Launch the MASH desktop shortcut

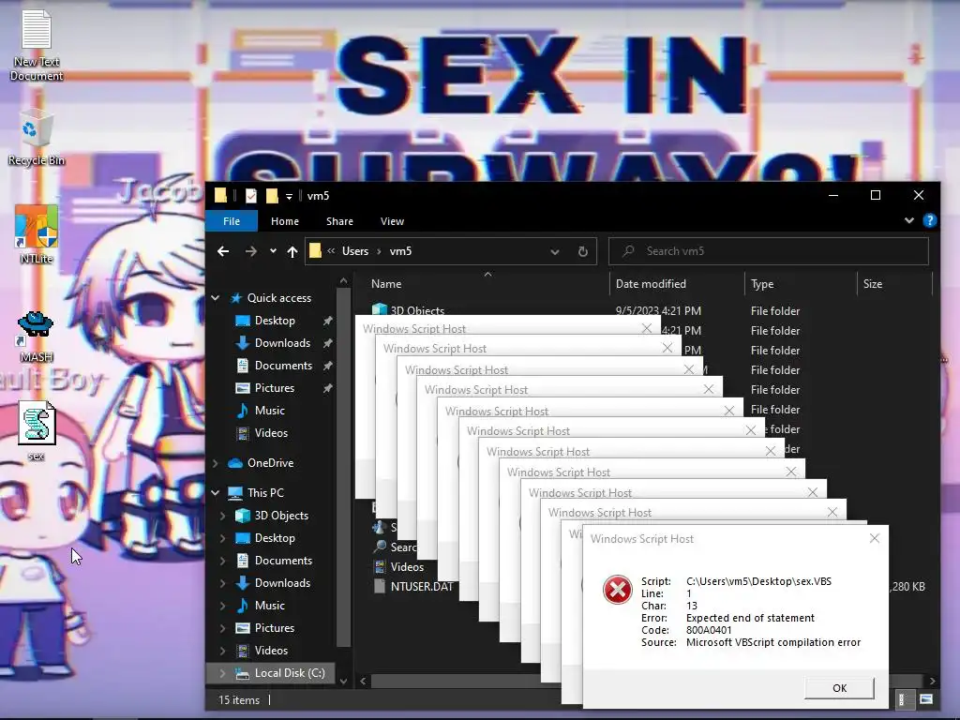click(x=37, y=337)
